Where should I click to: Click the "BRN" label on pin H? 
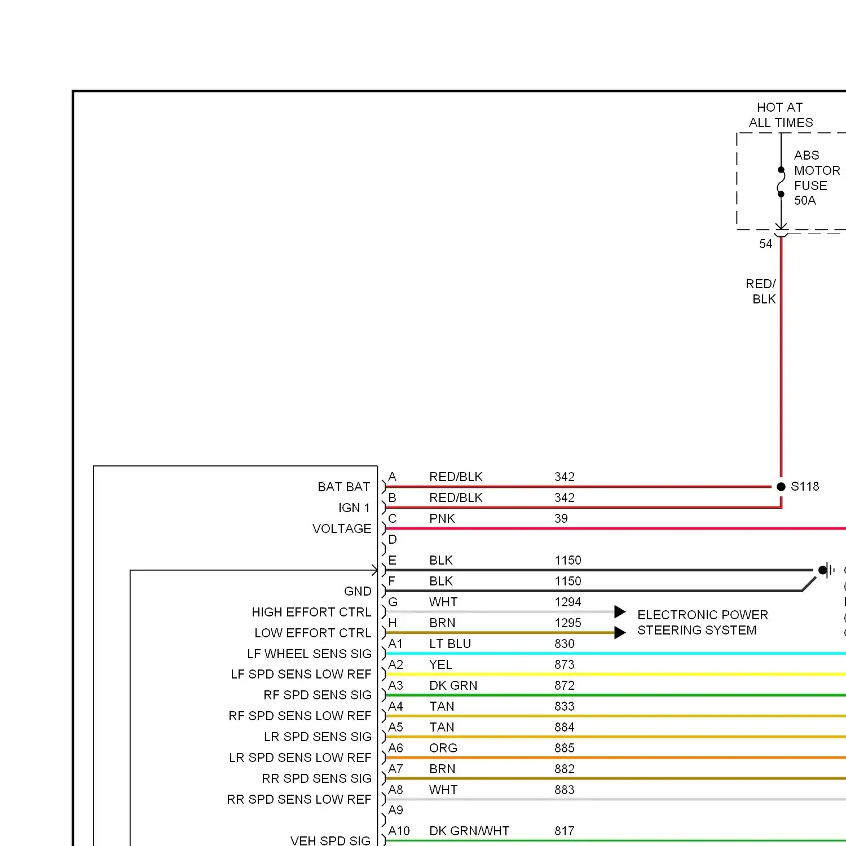[x=442, y=623]
